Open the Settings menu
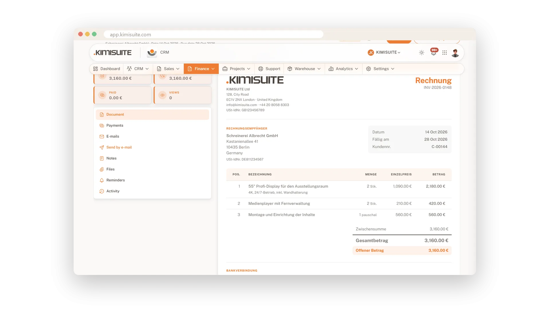Viewport: 550px width, 309px height. (x=380, y=69)
